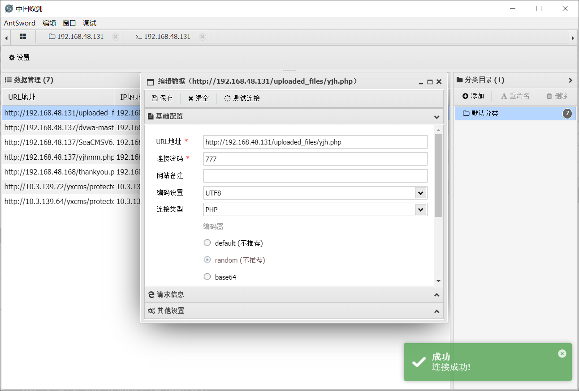Open the 调试 menu
Screen dimensions: 579x391
[x=90, y=23]
